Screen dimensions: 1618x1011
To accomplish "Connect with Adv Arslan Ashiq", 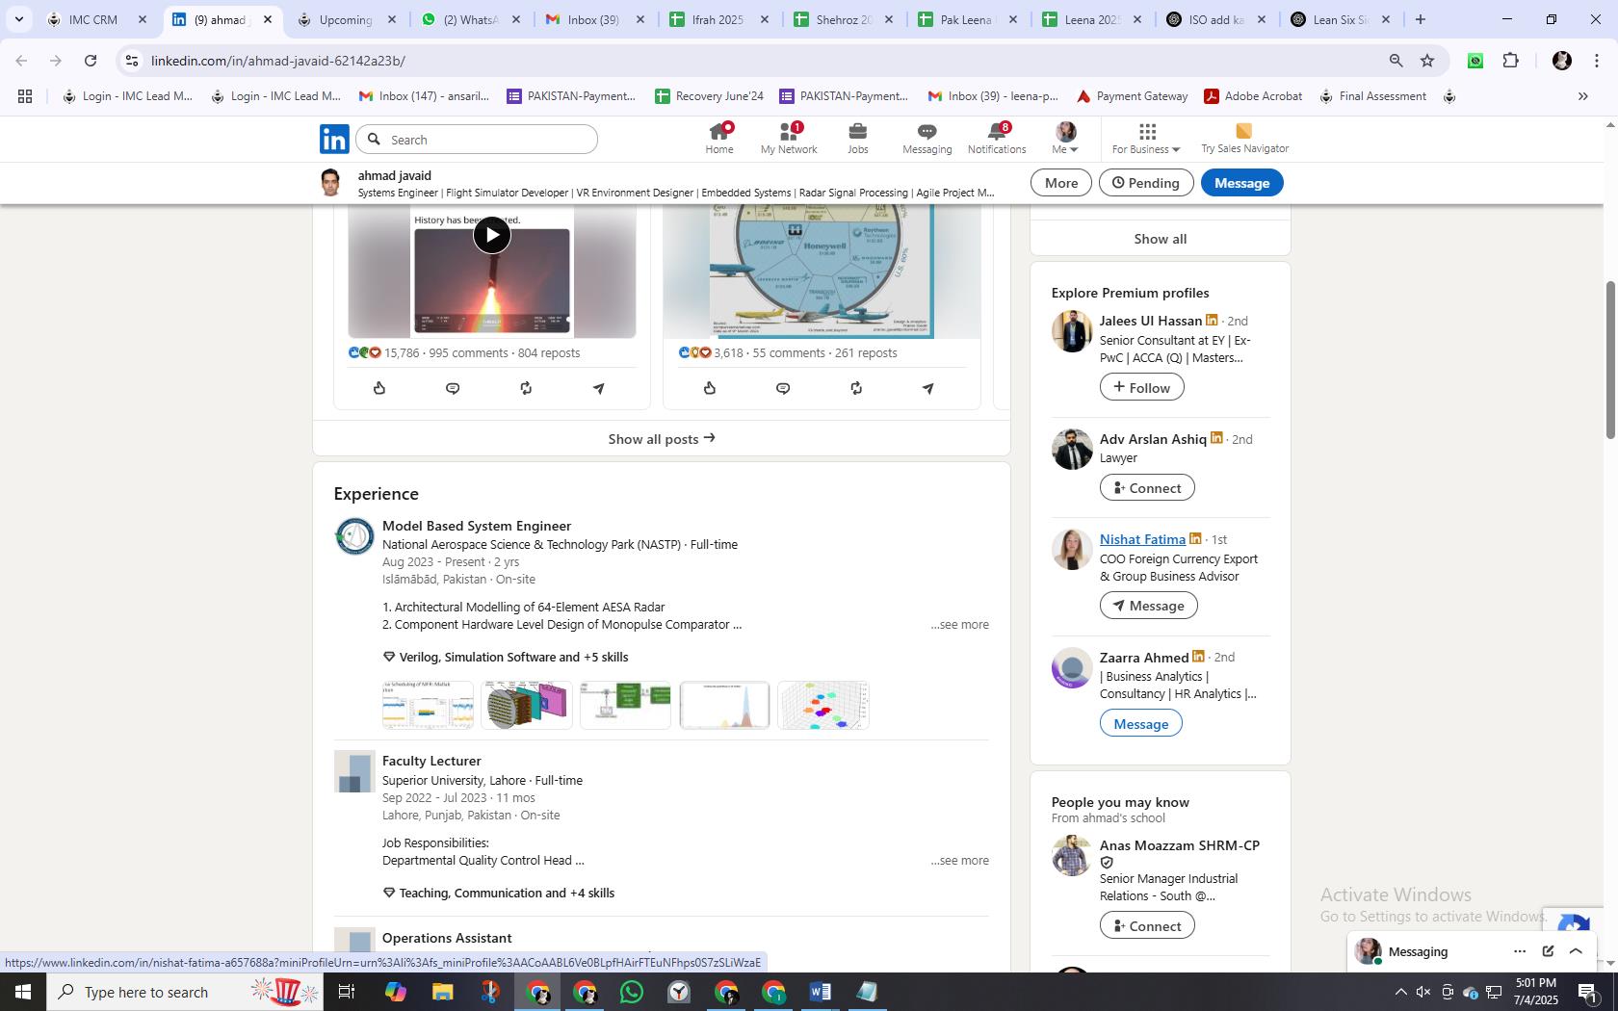I will (1147, 488).
